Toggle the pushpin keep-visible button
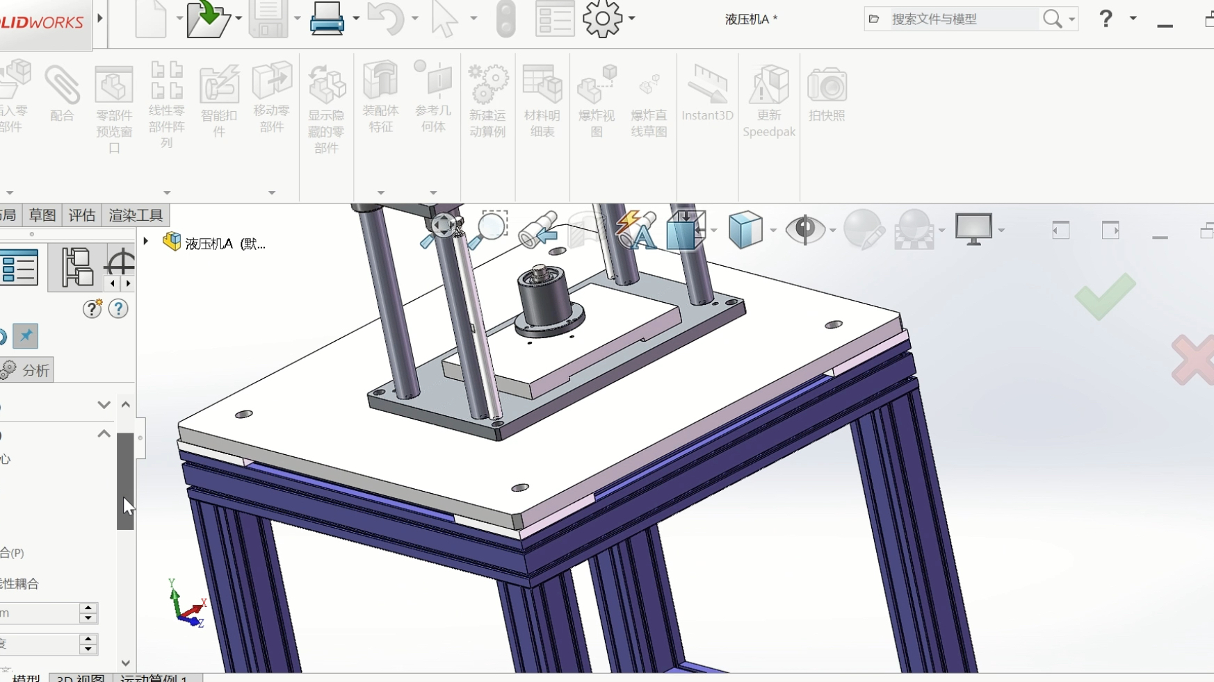 coord(26,336)
